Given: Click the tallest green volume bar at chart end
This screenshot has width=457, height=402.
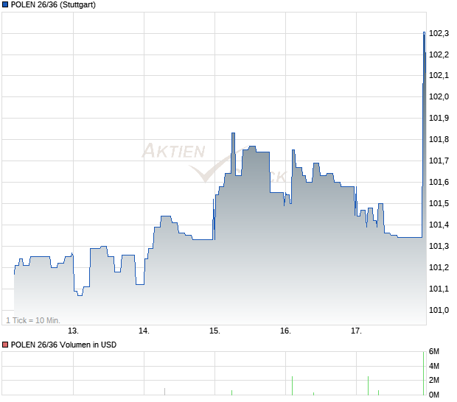Looking at the screenshot, I should coord(424,373).
